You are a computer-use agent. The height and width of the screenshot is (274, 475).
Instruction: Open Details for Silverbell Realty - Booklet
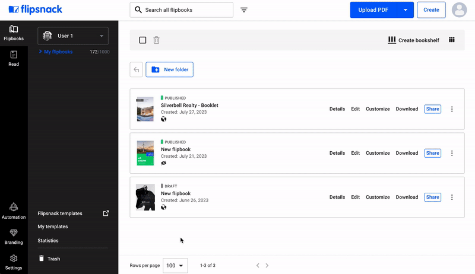pos(337,109)
